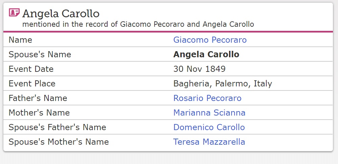Click the Spouse's Father's Name label

57,127
